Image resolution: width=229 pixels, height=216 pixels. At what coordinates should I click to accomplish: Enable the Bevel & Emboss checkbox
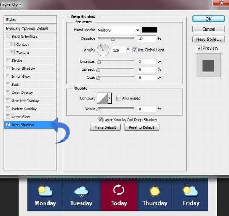pos(8,37)
